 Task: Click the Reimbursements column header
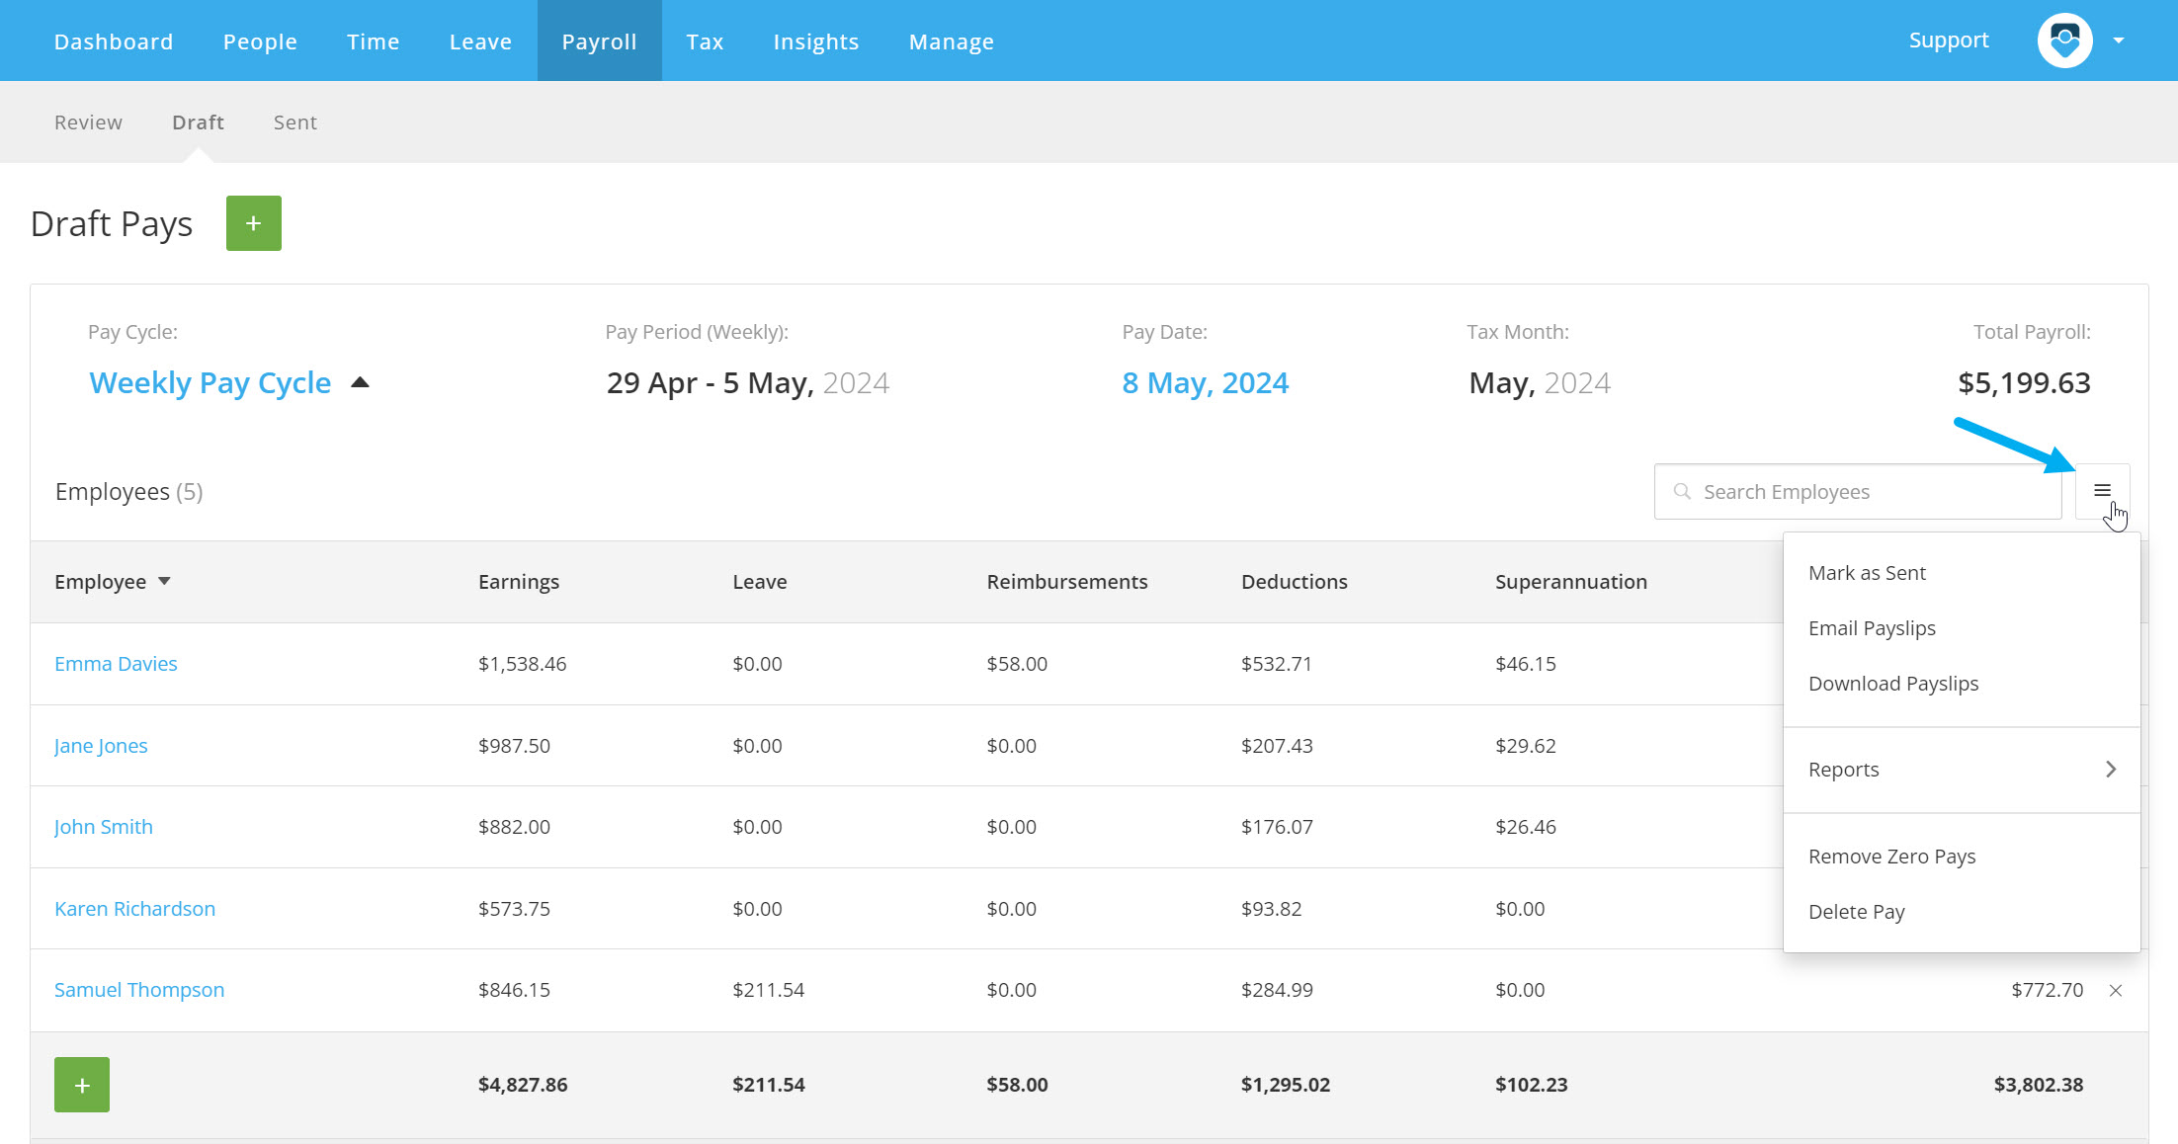(x=1067, y=582)
